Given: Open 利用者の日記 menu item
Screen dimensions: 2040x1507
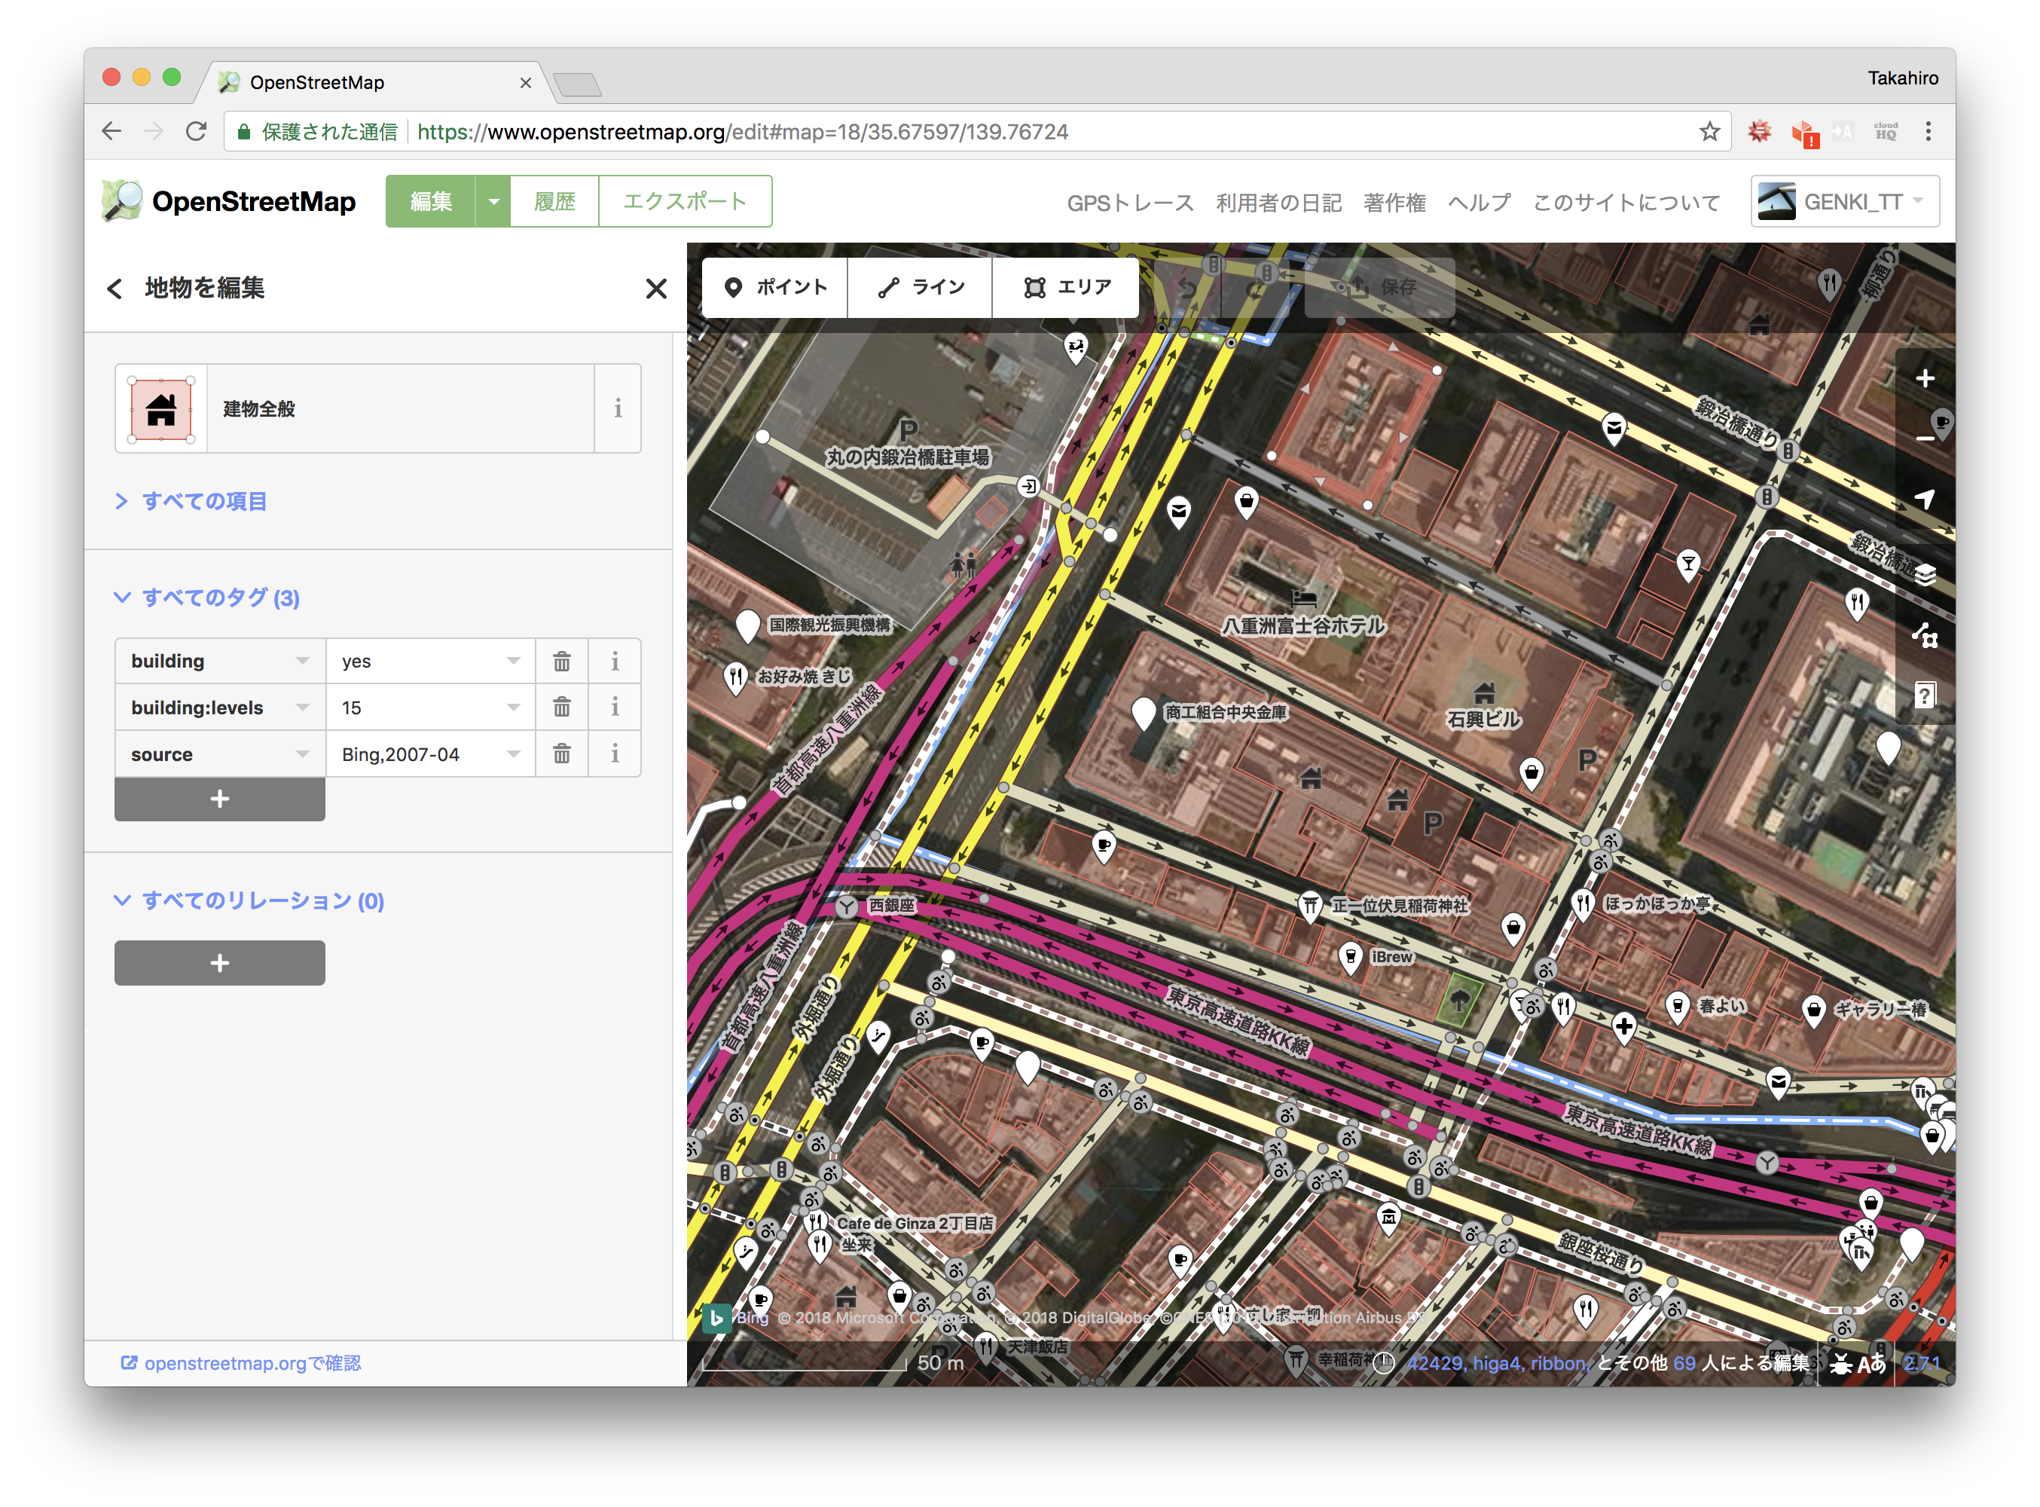Looking at the screenshot, I should pyautogui.click(x=1278, y=203).
